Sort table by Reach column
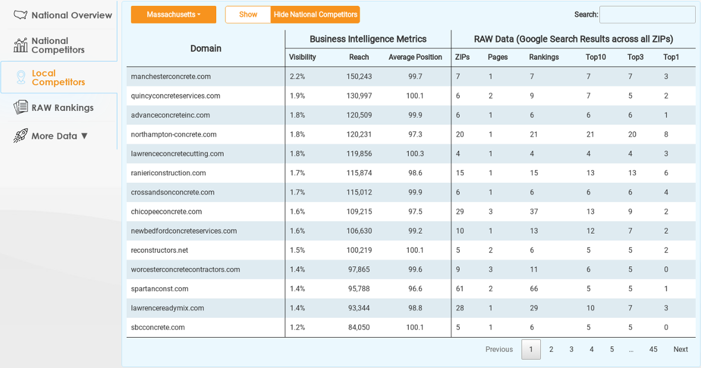701x368 pixels. coord(359,57)
